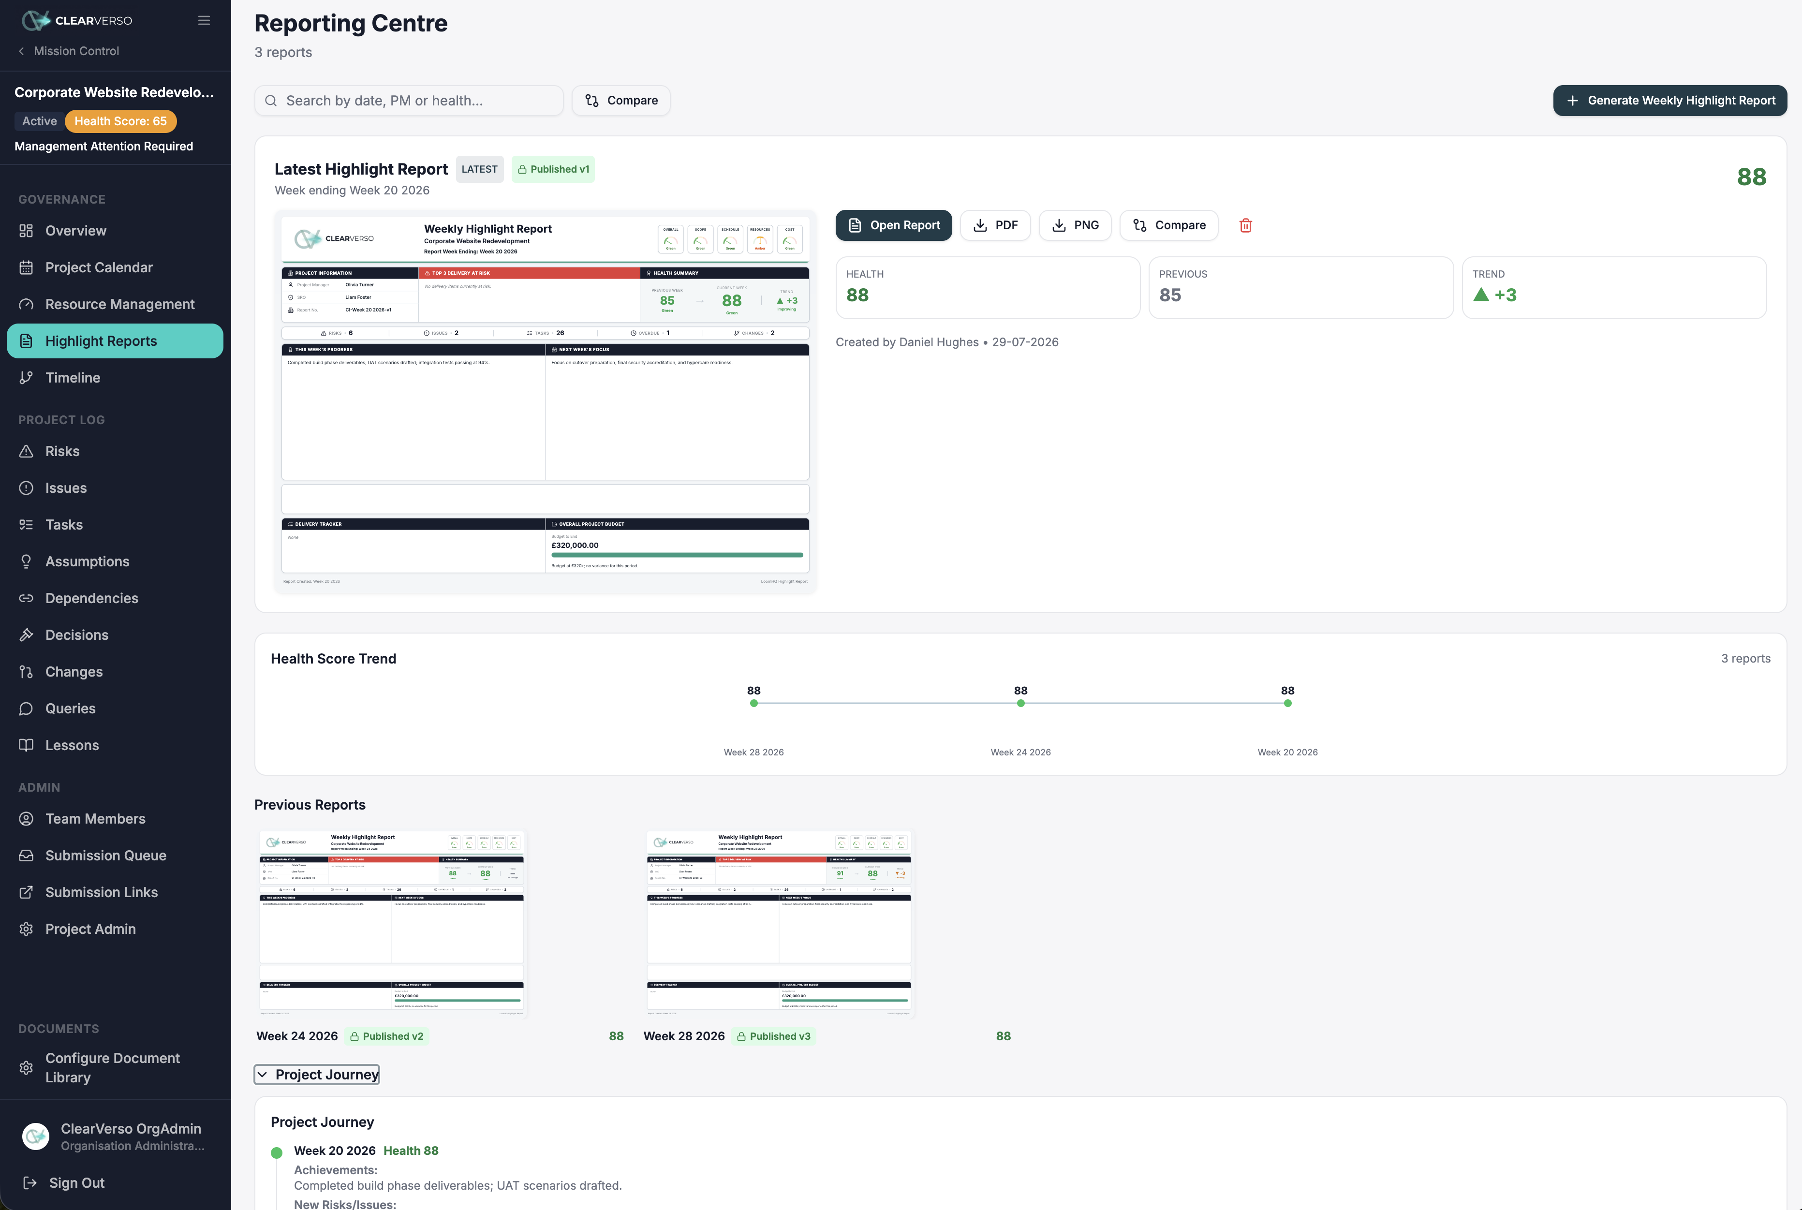Click the Project Admin gear icon

(26, 929)
